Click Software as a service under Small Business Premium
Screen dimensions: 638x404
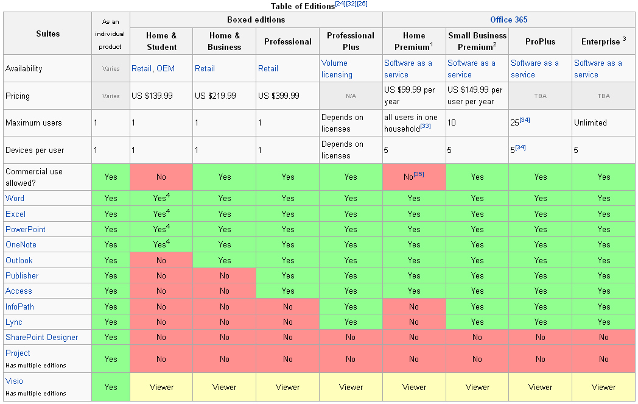pyautogui.click(x=472, y=69)
